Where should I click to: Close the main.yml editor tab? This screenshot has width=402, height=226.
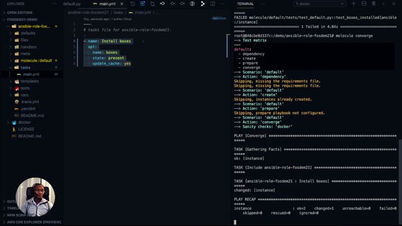pyautogui.click(x=122, y=4)
